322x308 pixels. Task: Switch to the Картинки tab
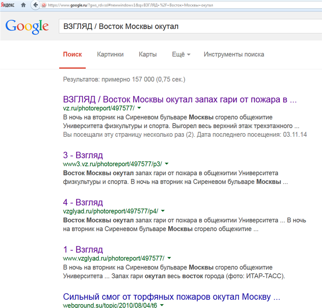[110, 54]
